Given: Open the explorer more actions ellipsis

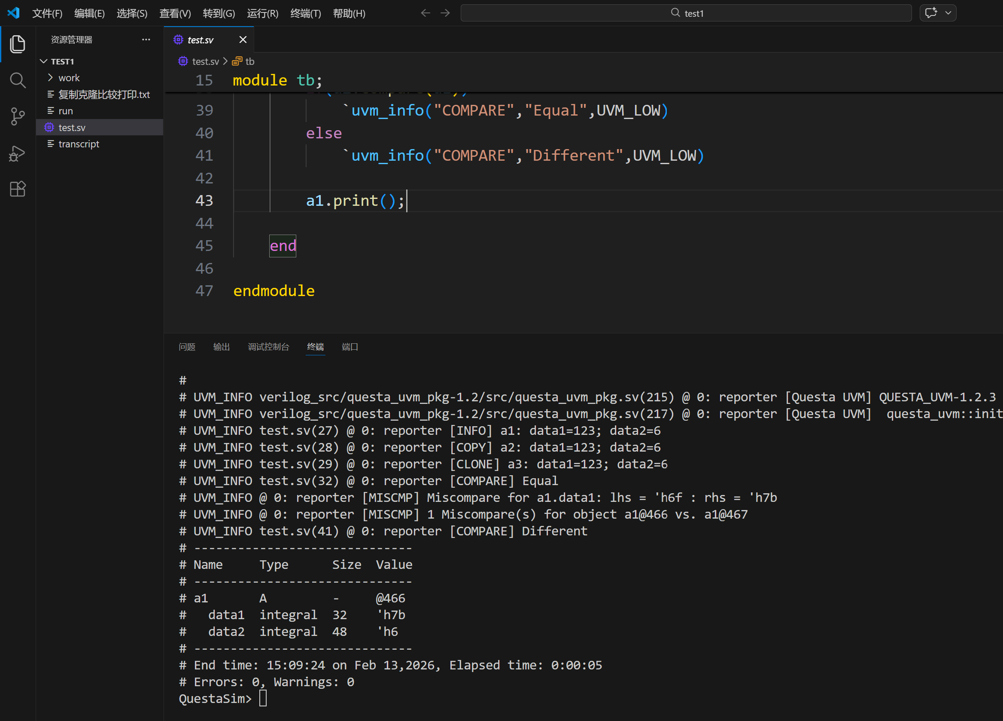Looking at the screenshot, I should click(x=146, y=40).
